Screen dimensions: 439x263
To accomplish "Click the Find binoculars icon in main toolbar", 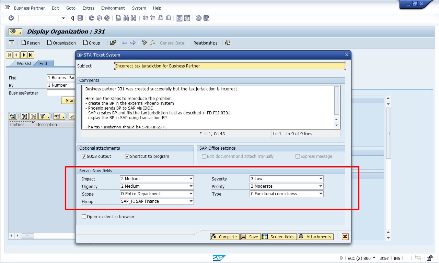I will (x=126, y=18).
